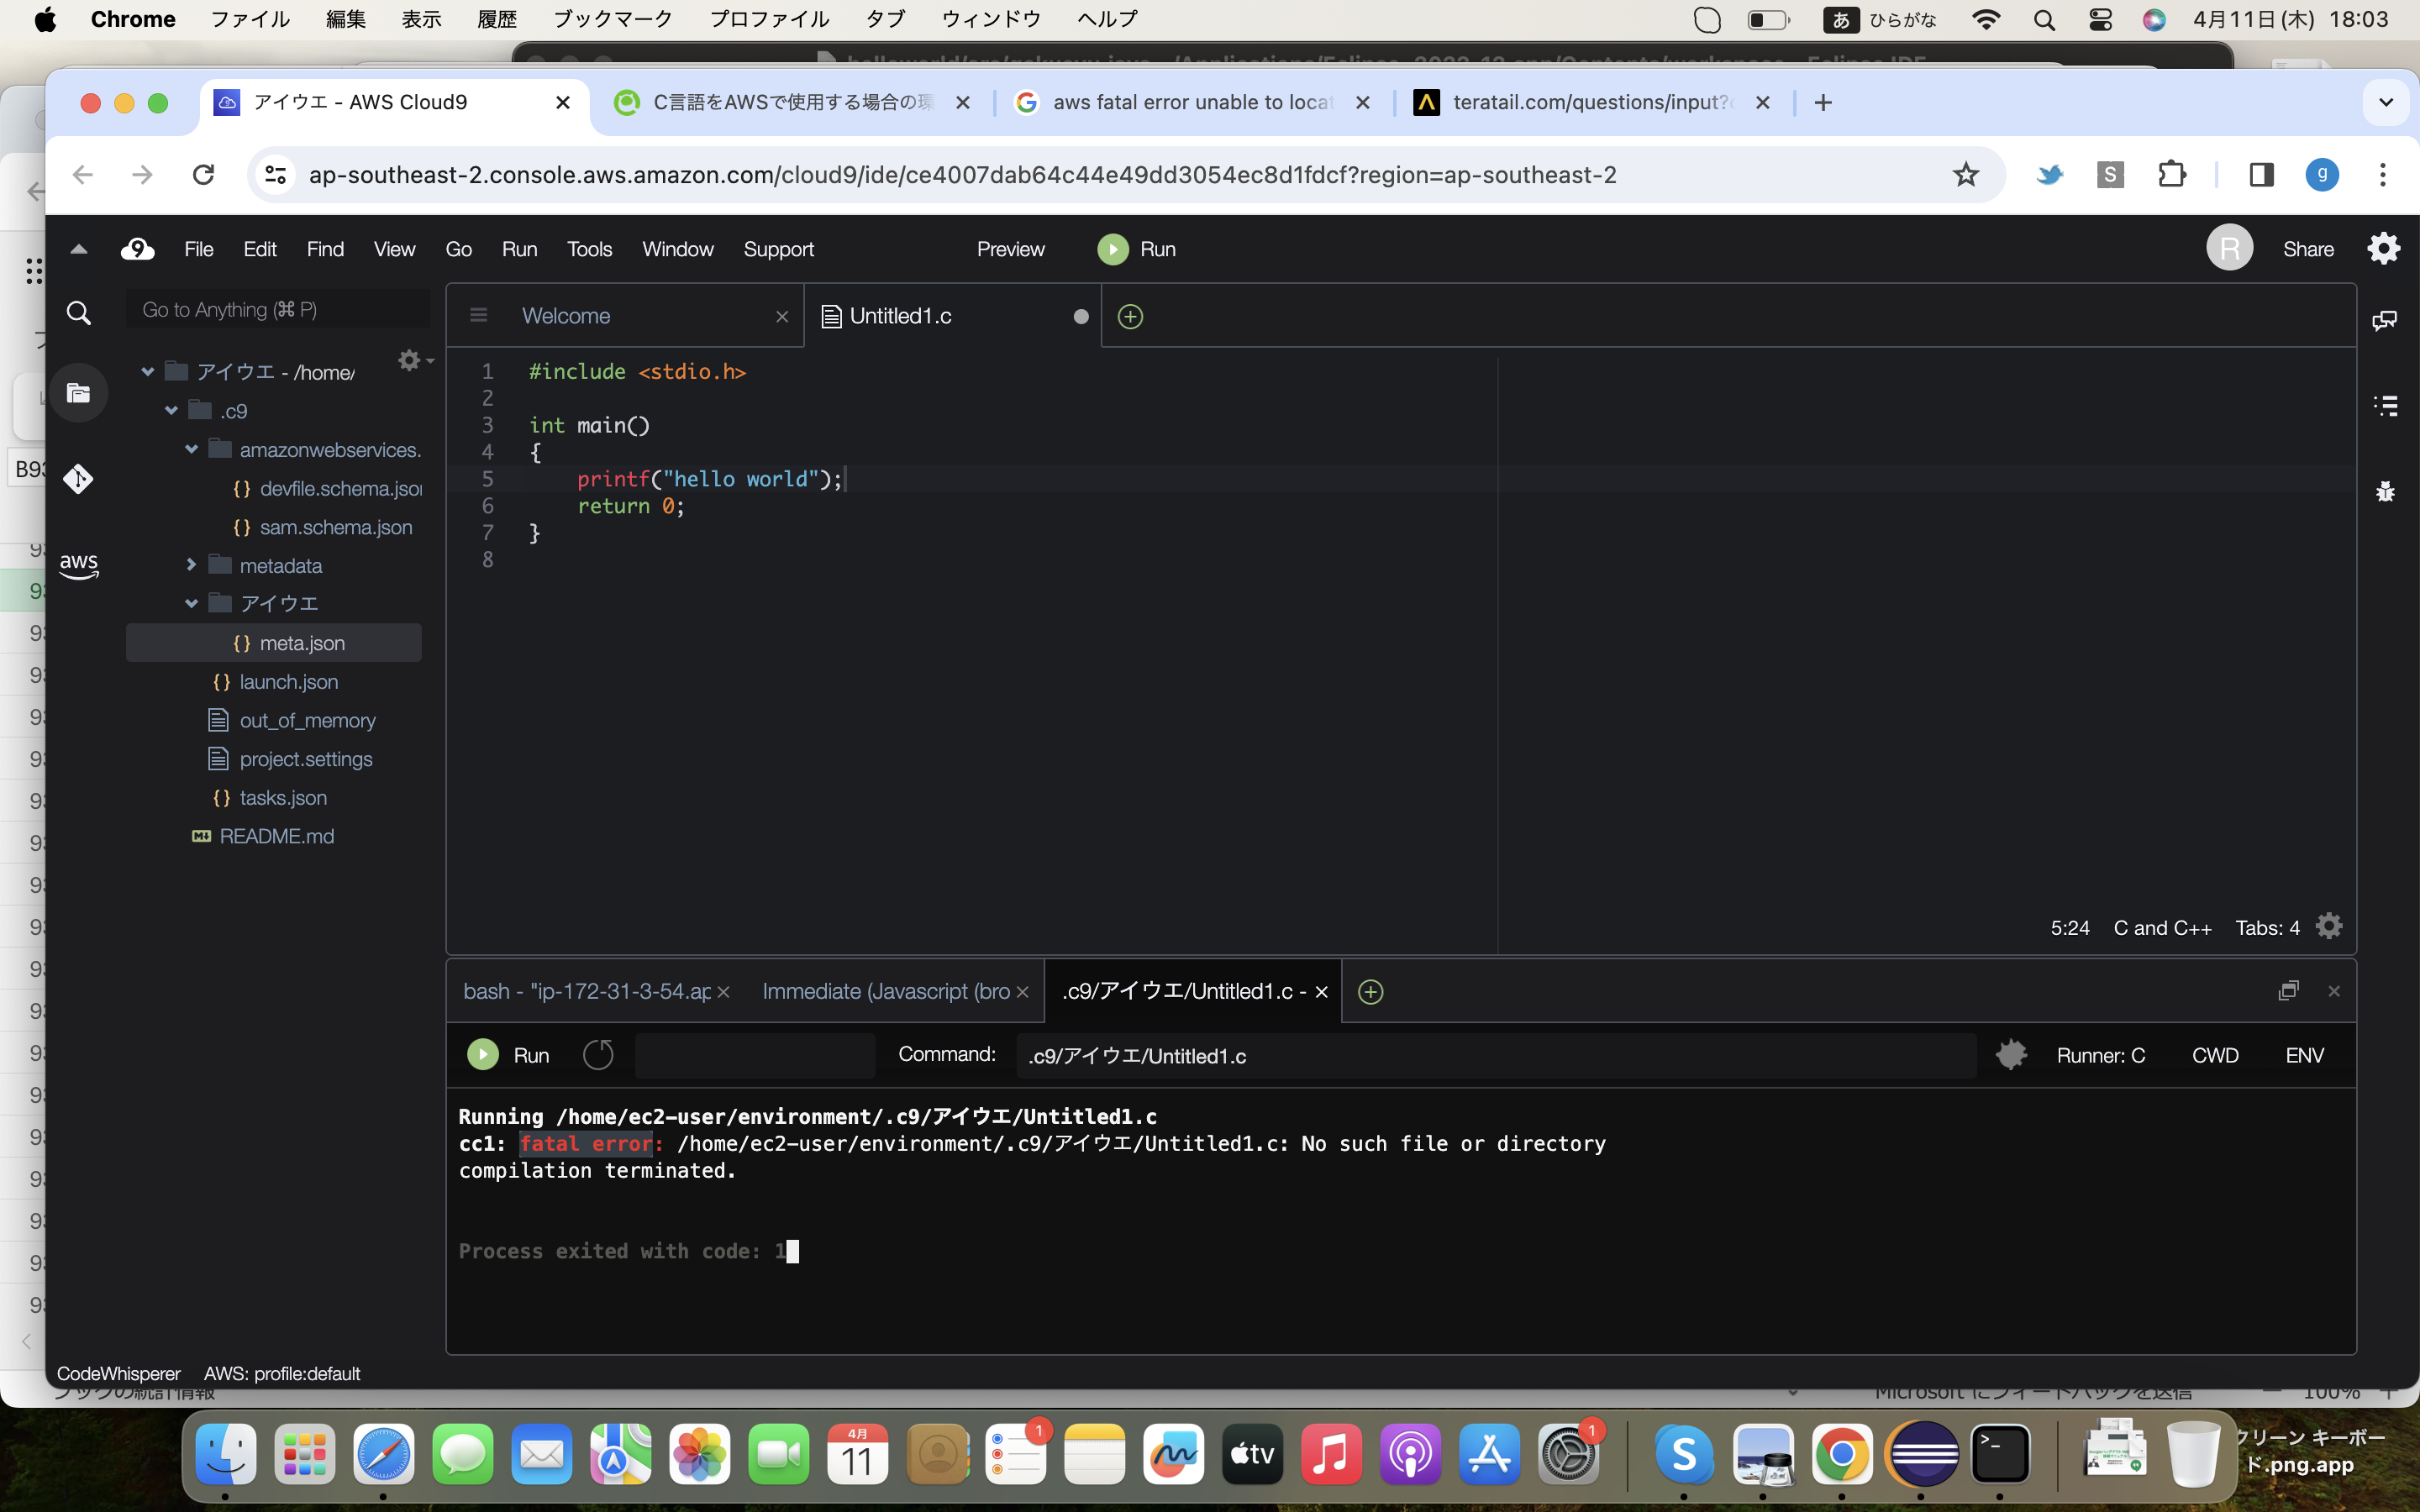The image size is (2420, 1512).
Task: Expand the metadata folder
Action: coord(192,565)
